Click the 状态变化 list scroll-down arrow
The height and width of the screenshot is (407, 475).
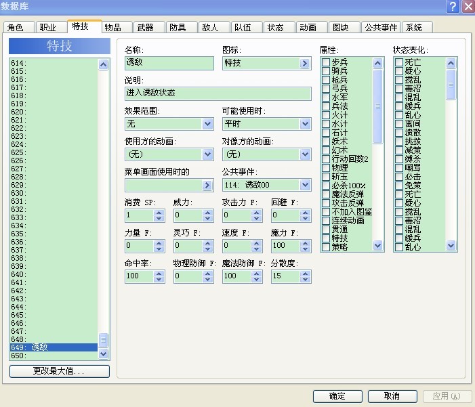[451, 245]
